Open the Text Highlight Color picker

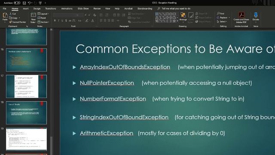point(87,21)
